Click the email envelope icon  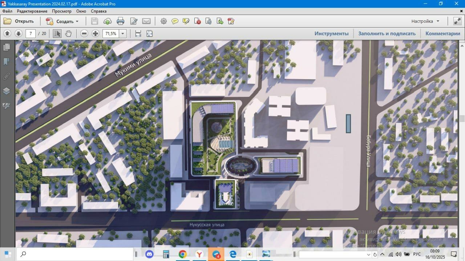(x=146, y=21)
